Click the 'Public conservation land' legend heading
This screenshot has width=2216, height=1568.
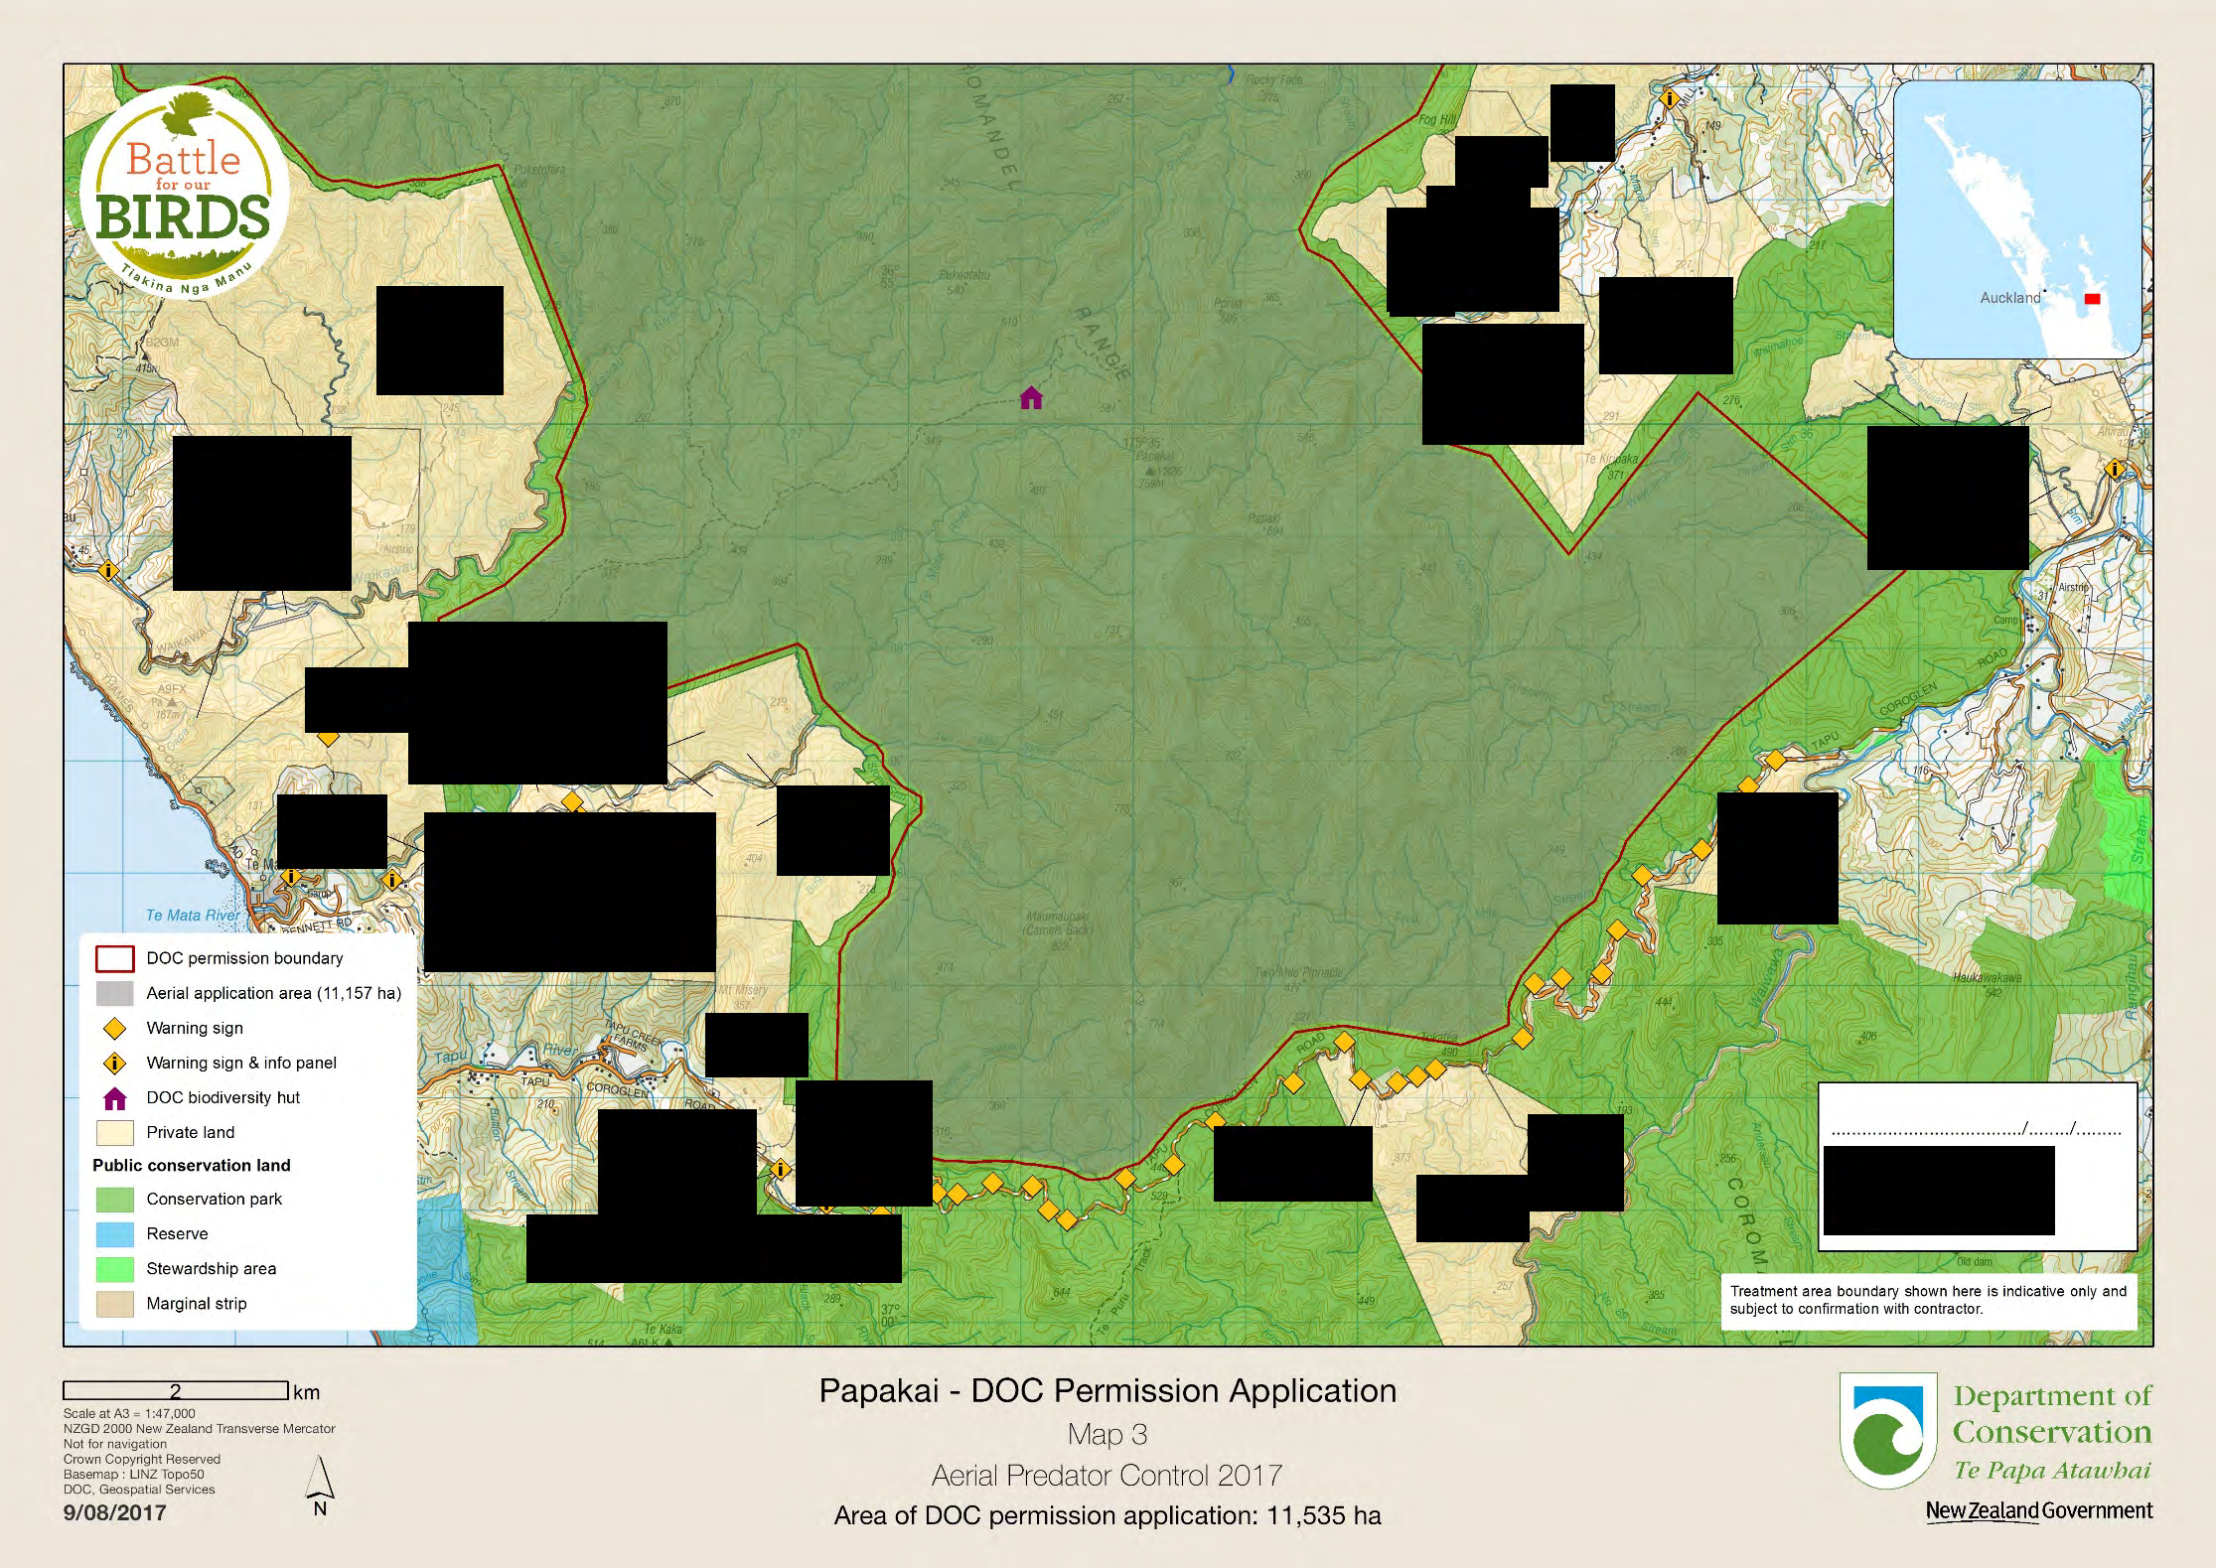coord(192,1166)
